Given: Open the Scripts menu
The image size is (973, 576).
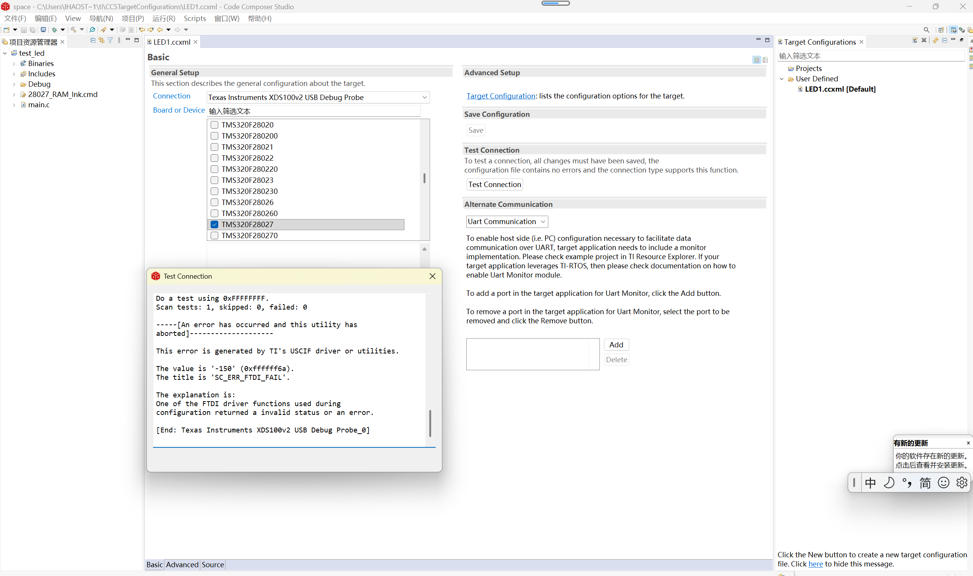Looking at the screenshot, I should (194, 18).
